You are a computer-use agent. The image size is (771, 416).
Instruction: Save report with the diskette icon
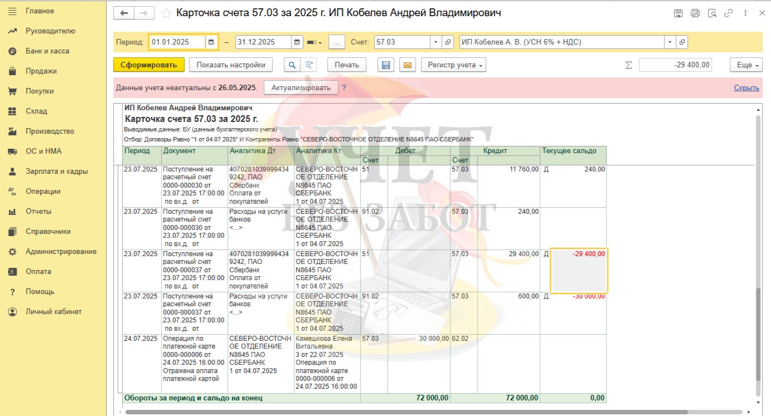(x=385, y=65)
